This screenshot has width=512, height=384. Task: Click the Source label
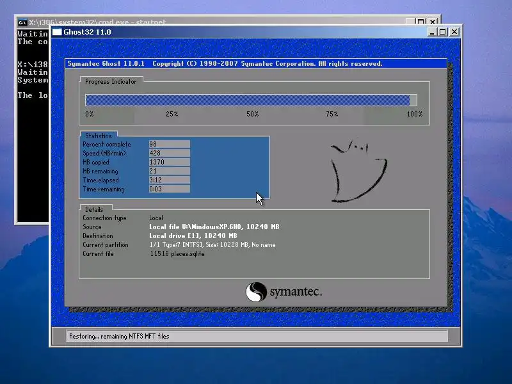click(92, 227)
